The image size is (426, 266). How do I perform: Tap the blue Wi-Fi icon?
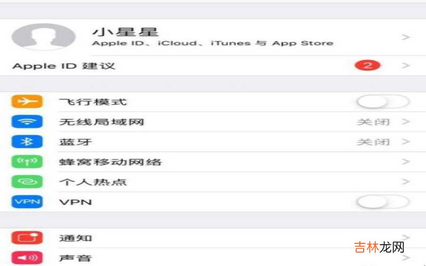[27, 122]
